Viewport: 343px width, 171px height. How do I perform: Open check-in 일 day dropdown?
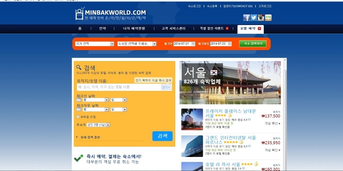119,100
